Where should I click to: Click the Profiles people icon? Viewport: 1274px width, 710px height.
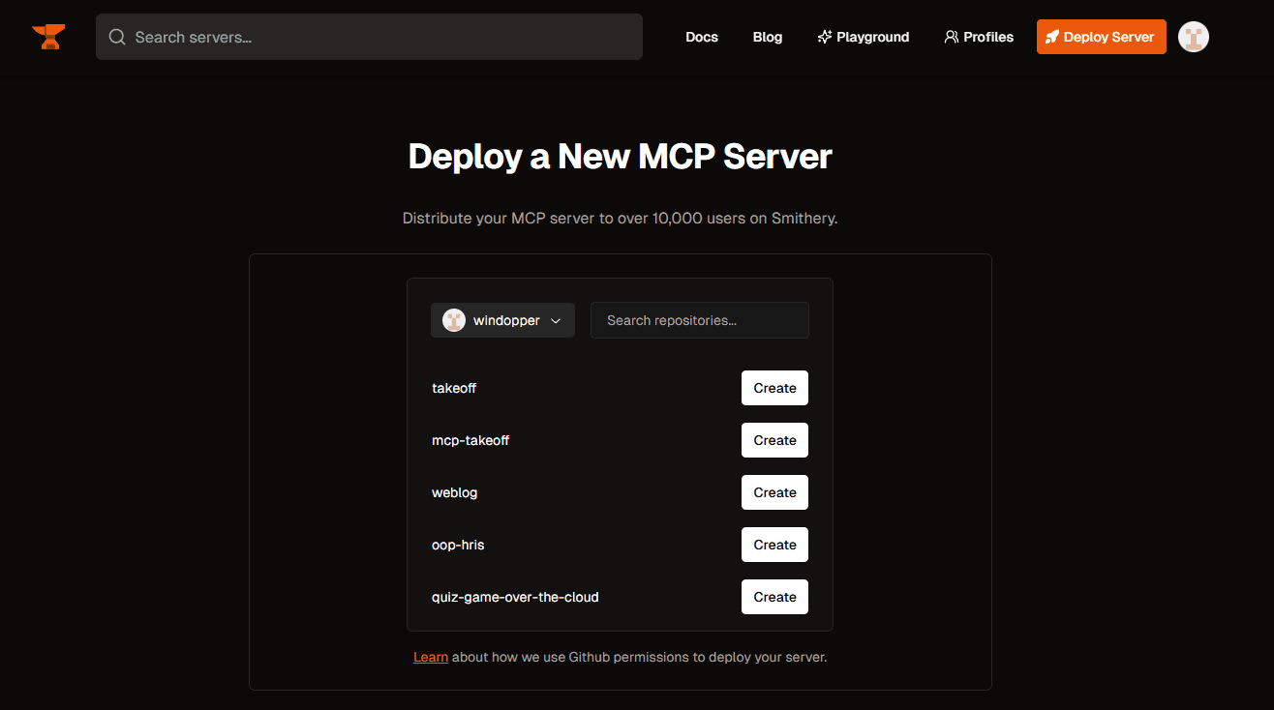pyautogui.click(x=952, y=37)
